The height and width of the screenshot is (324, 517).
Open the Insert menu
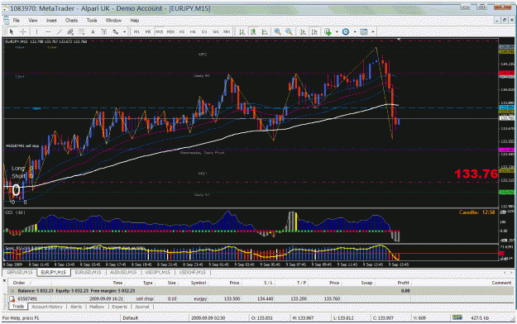pyautogui.click(x=51, y=21)
